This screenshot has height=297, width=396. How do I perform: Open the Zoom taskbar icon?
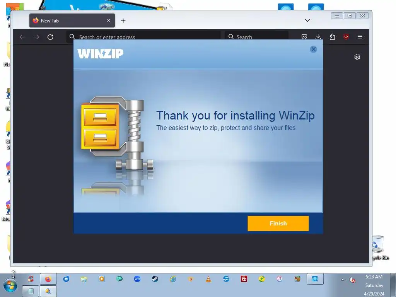click(137, 279)
